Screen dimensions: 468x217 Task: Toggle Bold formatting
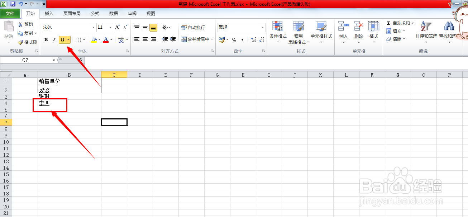tap(46, 40)
